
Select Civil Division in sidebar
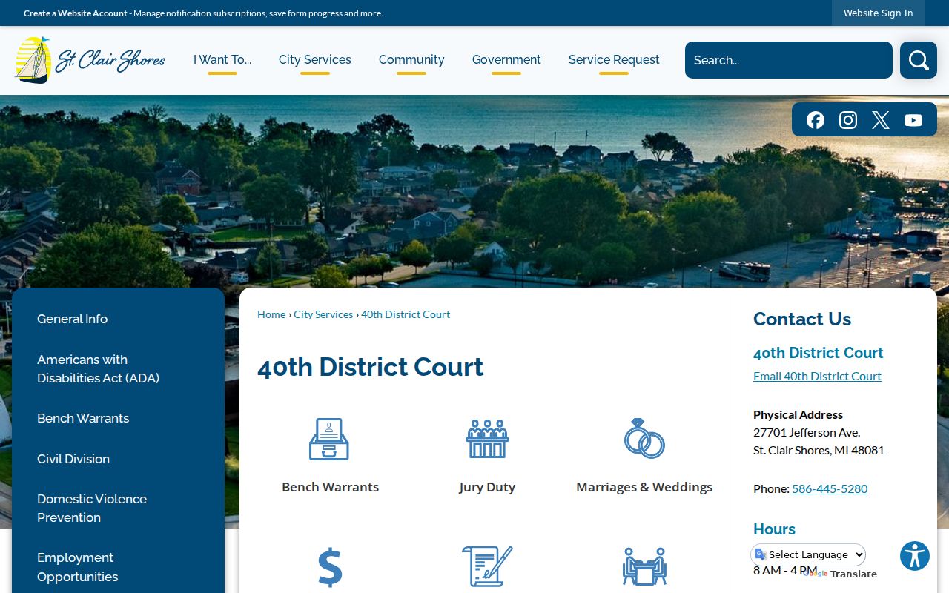click(x=73, y=459)
